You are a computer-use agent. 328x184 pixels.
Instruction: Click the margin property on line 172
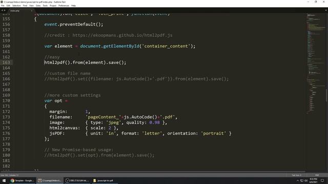click(58, 111)
